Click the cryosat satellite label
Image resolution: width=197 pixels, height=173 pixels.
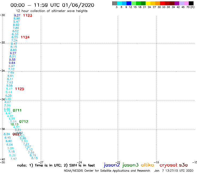coord(168,165)
